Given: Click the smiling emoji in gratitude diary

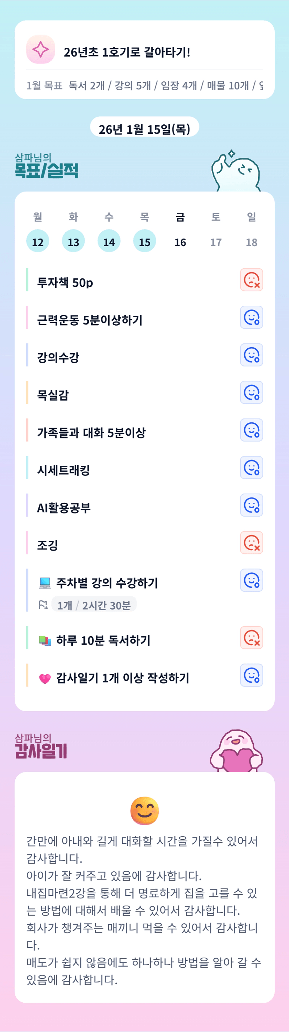Looking at the screenshot, I should 145,811.
